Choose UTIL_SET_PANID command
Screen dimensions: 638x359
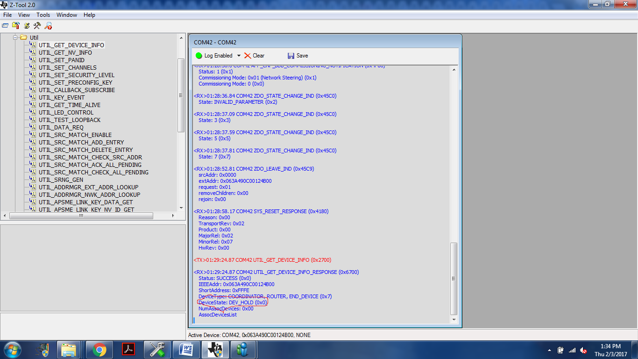(x=62, y=60)
